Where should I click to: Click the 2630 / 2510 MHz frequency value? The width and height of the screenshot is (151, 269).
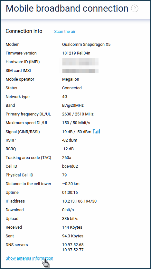[x=78, y=114]
